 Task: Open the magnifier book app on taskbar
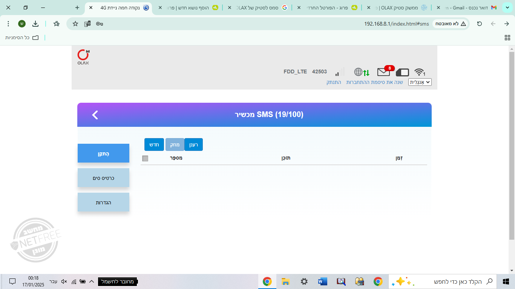coord(341,281)
